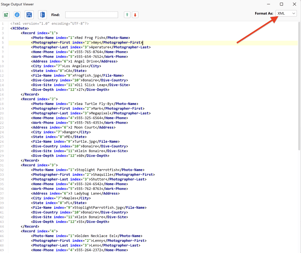Click the 2 Moon Court address line
The width and height of the screenshot is (301, 253).
(73, 127)
